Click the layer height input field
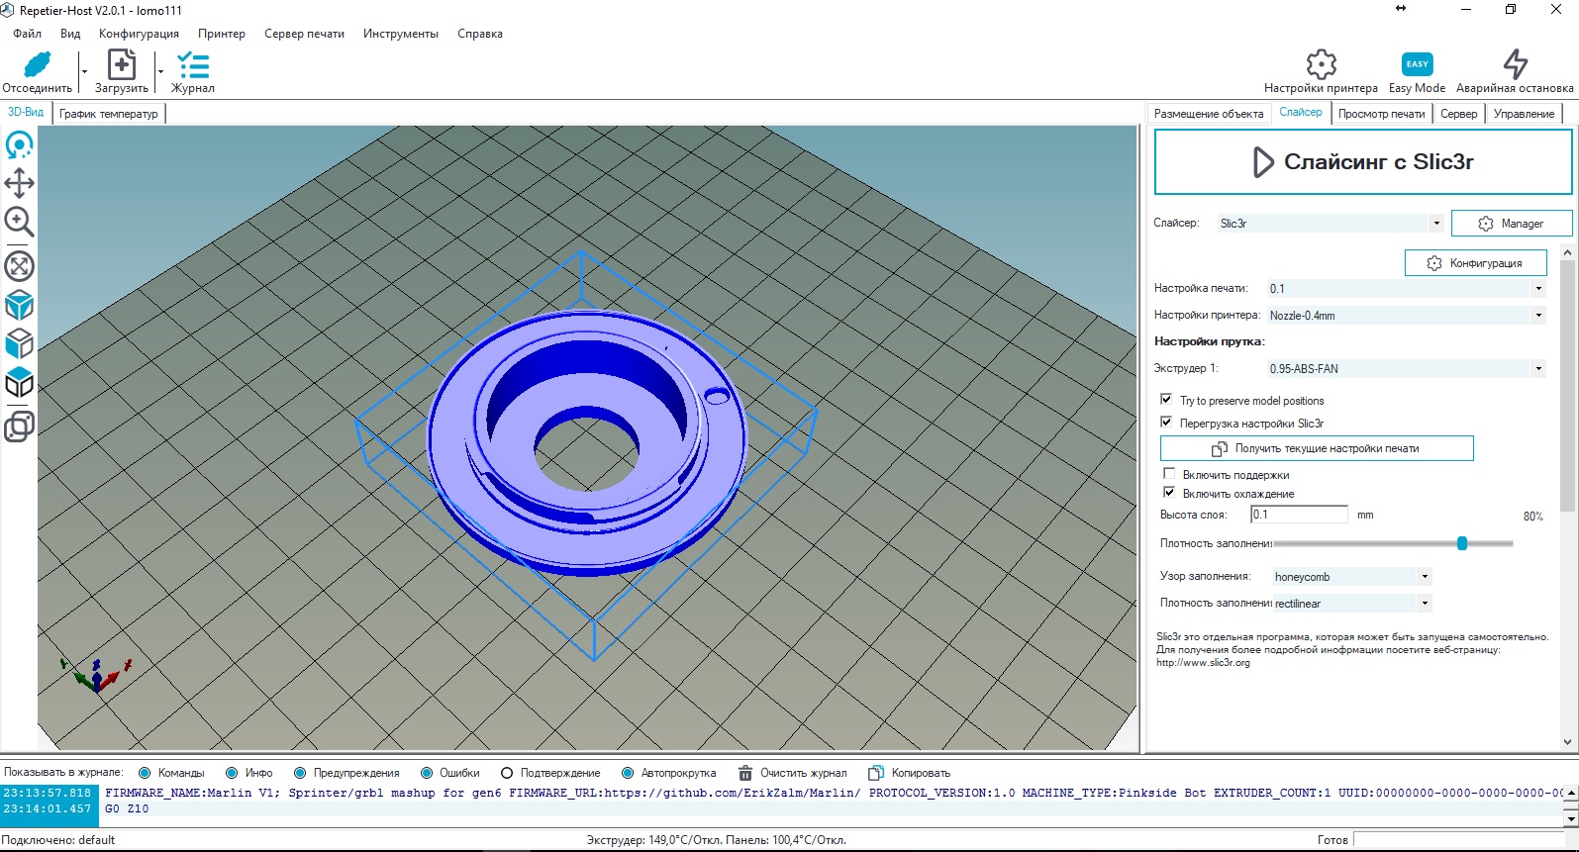This screenshot has height=852, width=1579. 1298,515
